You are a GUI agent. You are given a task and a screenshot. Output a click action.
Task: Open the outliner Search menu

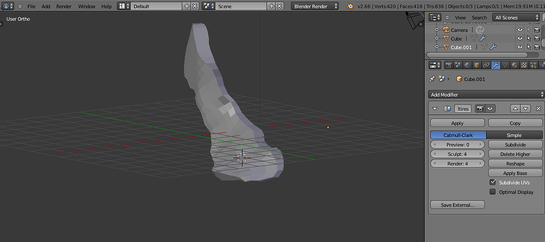(x=480, y=18)
